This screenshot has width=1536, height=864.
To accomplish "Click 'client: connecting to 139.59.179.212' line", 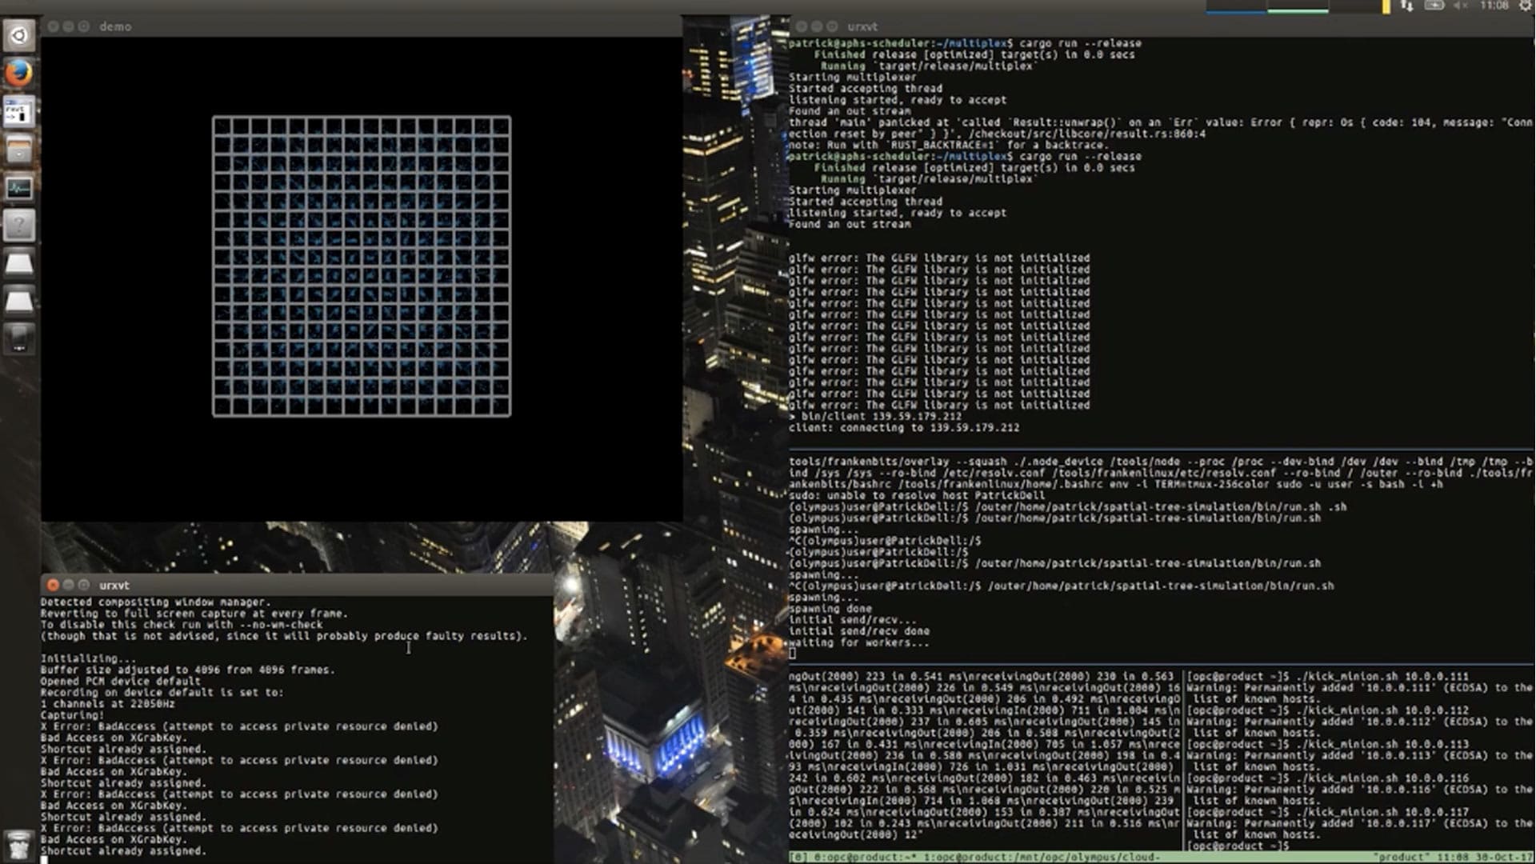I will pos(904,428).
